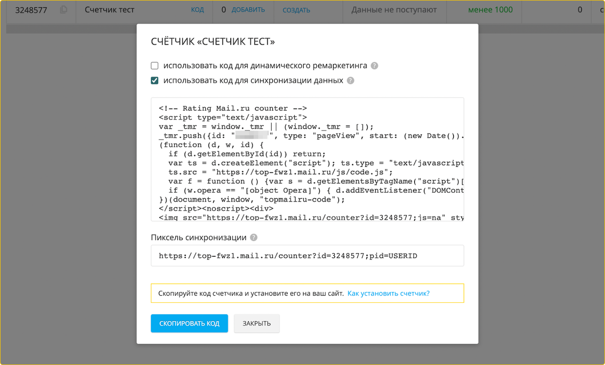The image size is (605, 365).
Task: Click the help icon beside Пиксель синхронизации
Action: point(254,237)
